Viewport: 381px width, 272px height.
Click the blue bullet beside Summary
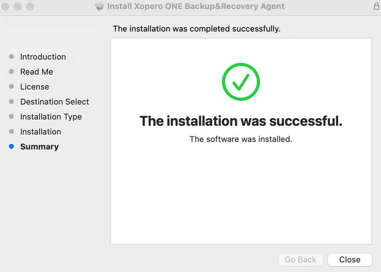point(11,146)
